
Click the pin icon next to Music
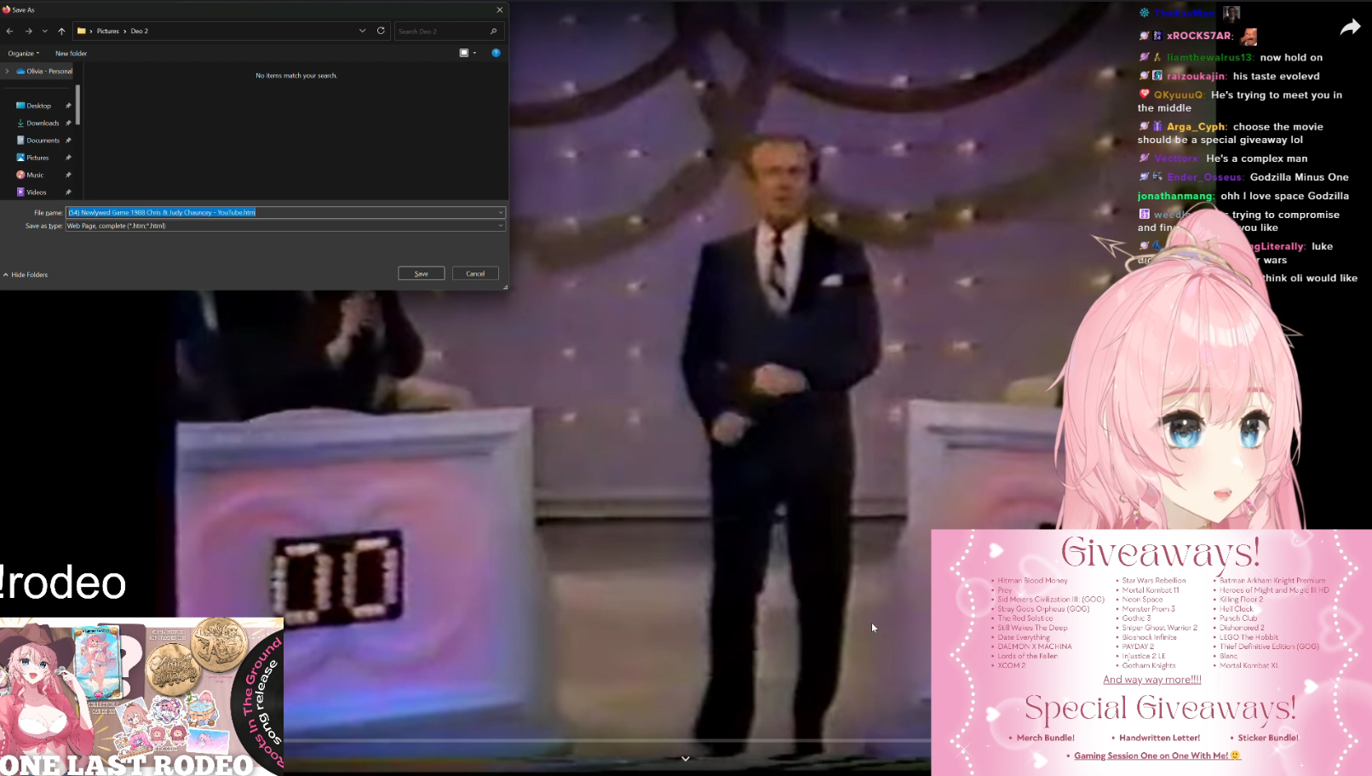coord(68,175)
